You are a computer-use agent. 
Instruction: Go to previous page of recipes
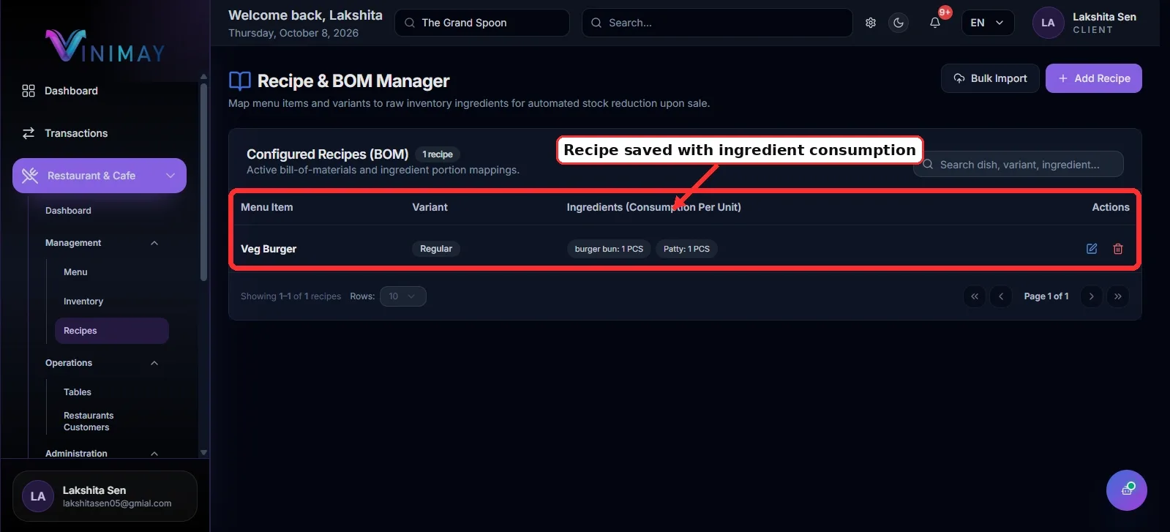(1001, 296)
